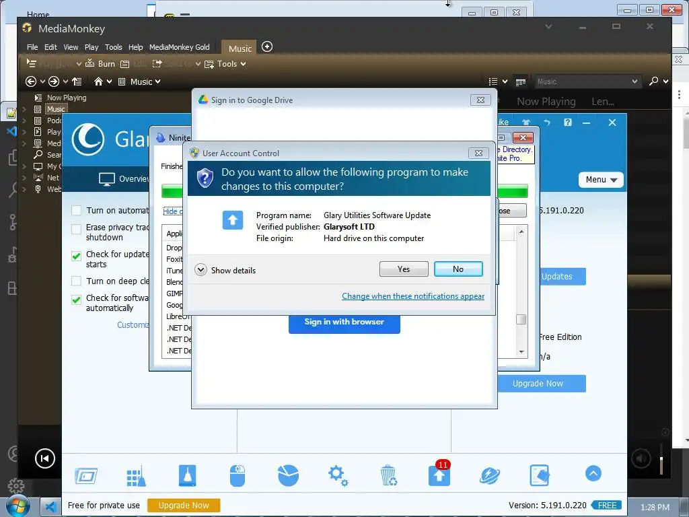
Task: Open search options dropdown arrow beside magnifier
Action: point(665,81)
